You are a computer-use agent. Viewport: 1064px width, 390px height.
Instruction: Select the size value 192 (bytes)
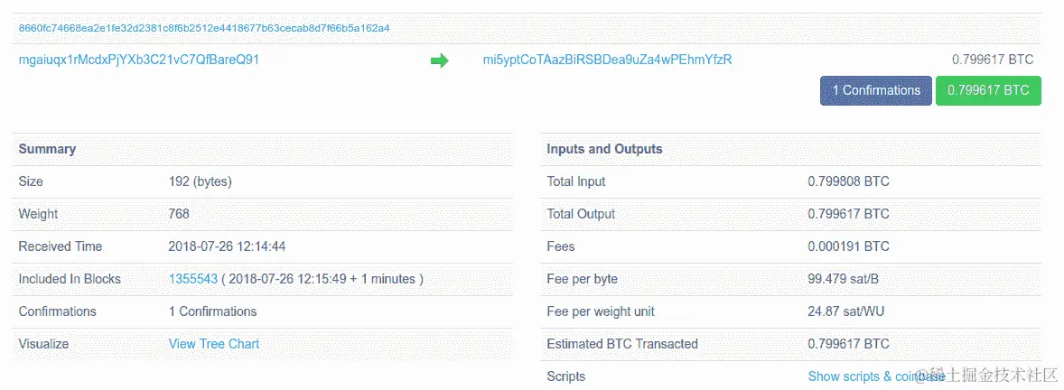[x=201, y=181]
